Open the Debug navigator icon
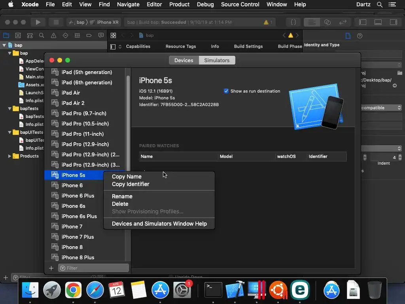405x304 pixels. click(x=77, y=35)
